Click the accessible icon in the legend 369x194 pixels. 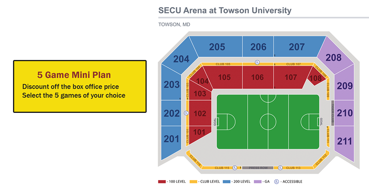pos(276,182)
